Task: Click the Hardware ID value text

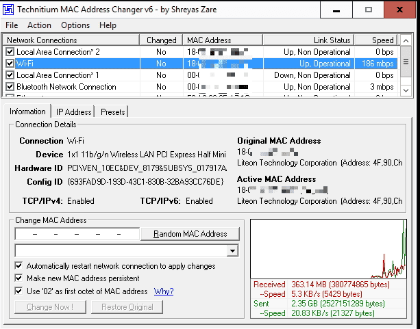Action: click(x=147, y=168)
